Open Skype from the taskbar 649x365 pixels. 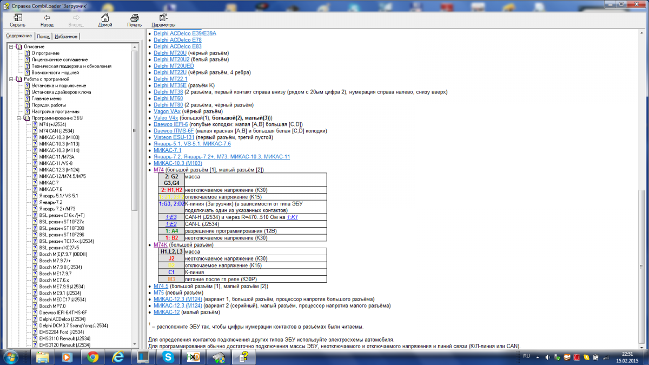(x=169, y=356)
